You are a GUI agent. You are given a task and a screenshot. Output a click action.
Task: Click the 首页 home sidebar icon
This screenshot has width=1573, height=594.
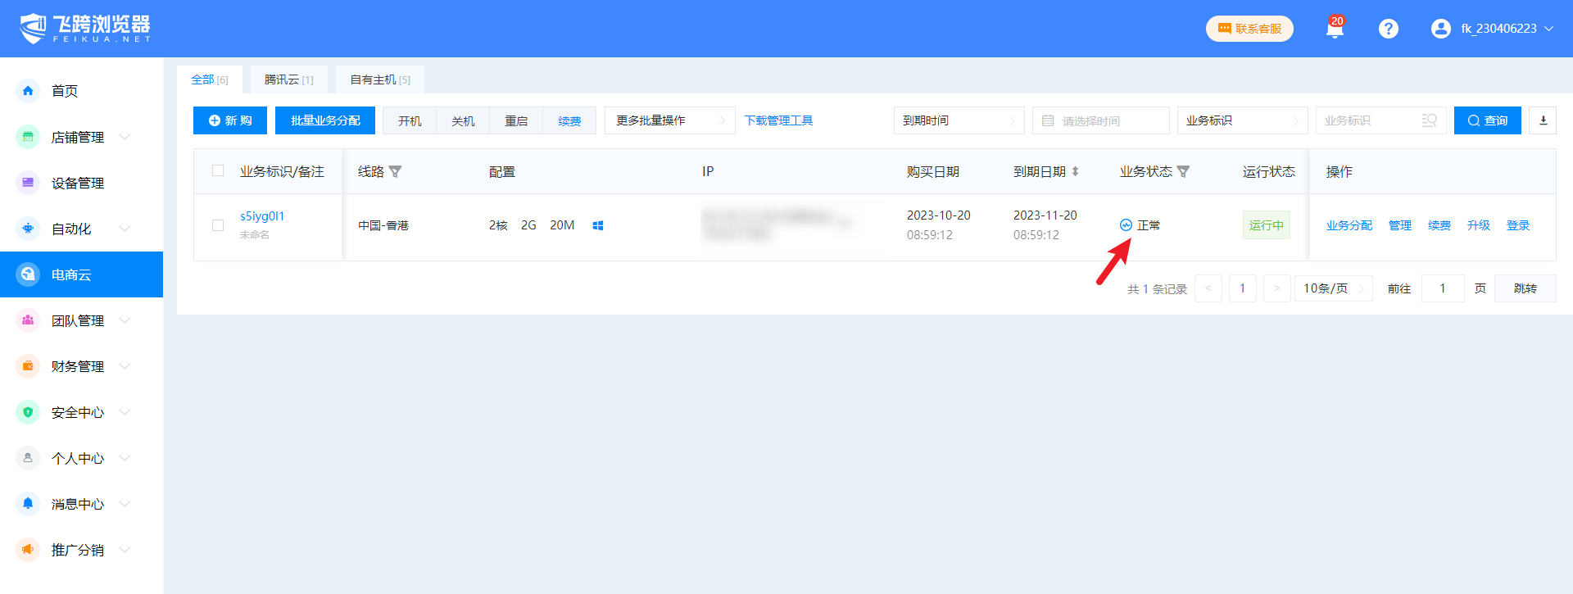click(28, 91)
